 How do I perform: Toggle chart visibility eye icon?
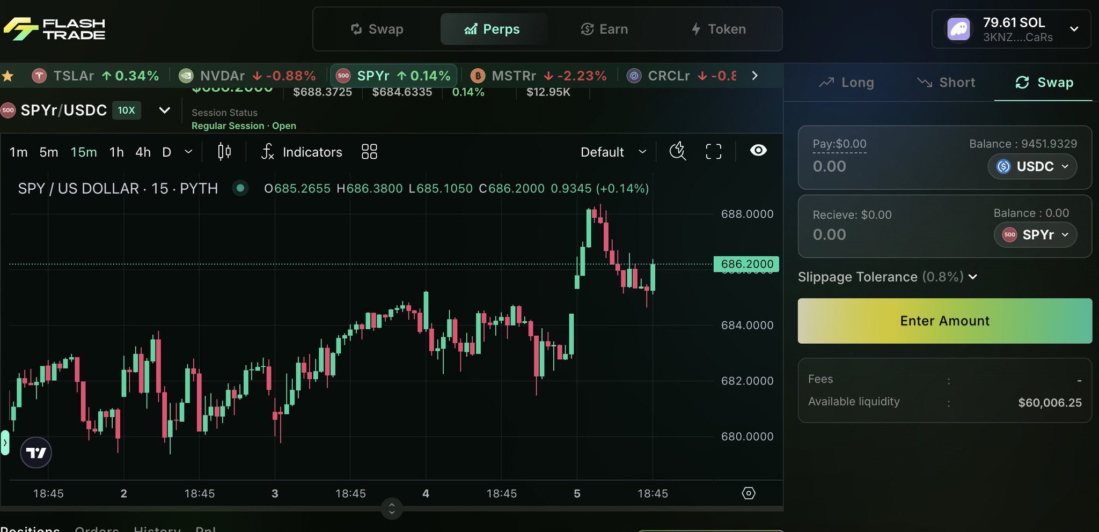[x=758, y=151]
